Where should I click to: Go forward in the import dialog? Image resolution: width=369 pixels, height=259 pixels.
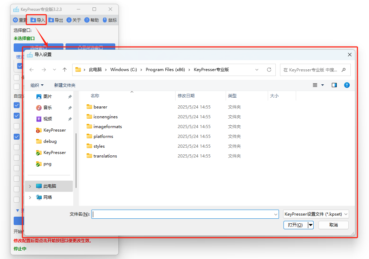[x=44, y=70]
